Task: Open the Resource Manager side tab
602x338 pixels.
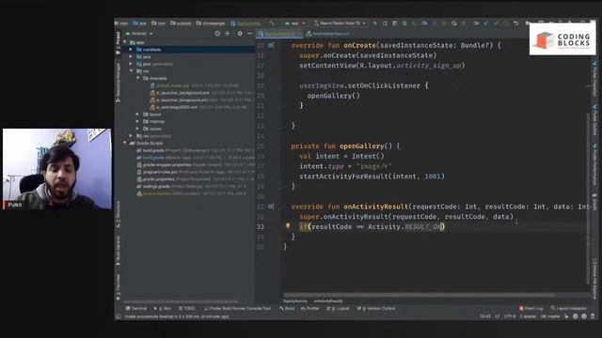Action: pos(118,83)
